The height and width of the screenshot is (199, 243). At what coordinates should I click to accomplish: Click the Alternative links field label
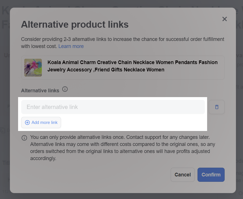(40, 91)
